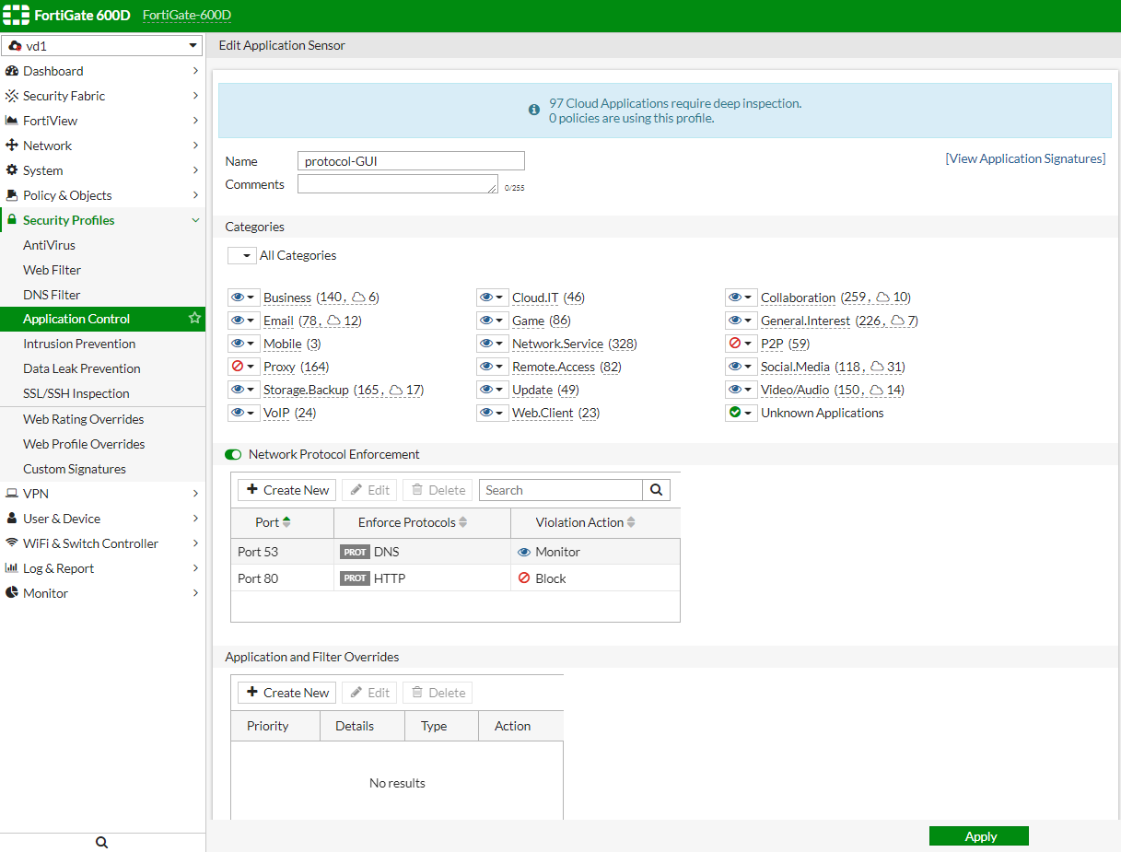1121x852 pixels.
Task: Open action dropdown for Unknown Applications
Action: [741, 413]
